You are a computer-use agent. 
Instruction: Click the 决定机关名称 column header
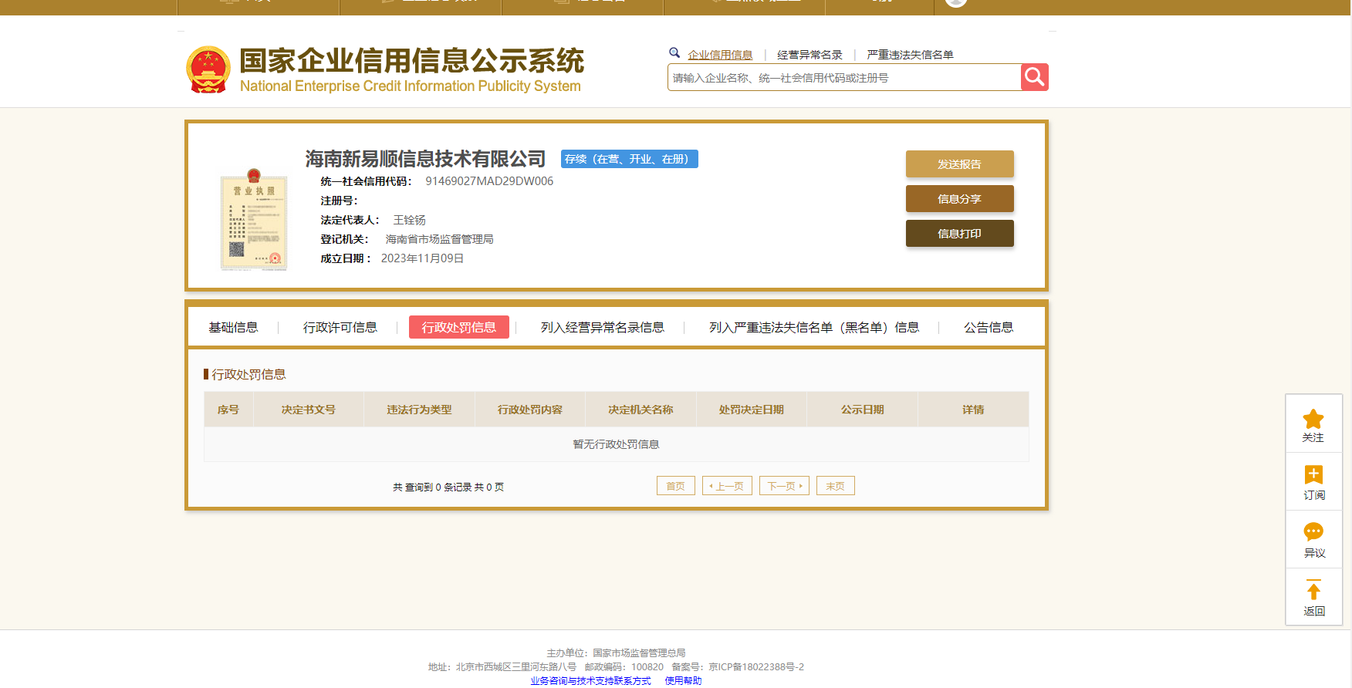click(x=641, y=410)
